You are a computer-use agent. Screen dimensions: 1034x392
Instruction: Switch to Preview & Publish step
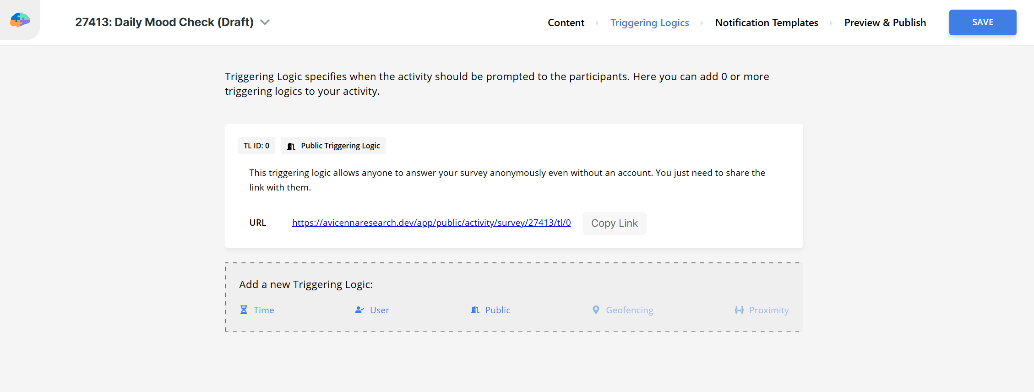tap(885, 22)
